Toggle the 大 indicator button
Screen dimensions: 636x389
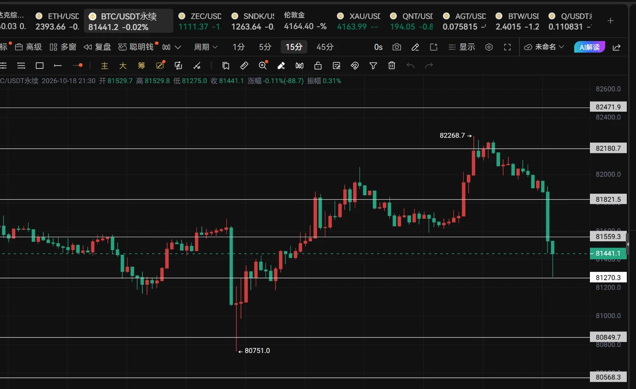point(123,66)
